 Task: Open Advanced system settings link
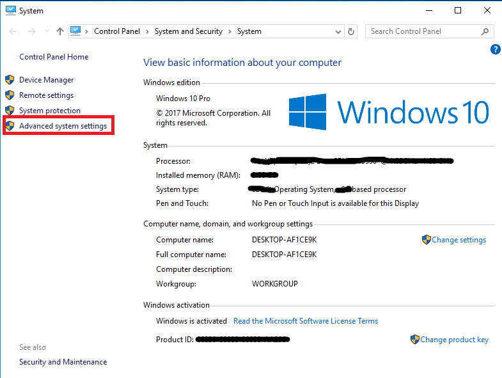(x=63, y=126)
